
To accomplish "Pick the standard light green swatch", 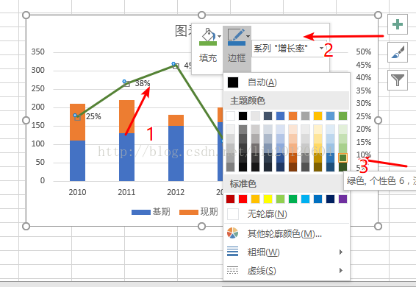I will pos(280,199).
